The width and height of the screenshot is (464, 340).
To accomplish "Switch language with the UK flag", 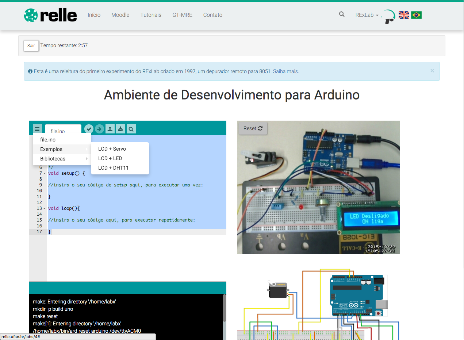I will point(404,15).
